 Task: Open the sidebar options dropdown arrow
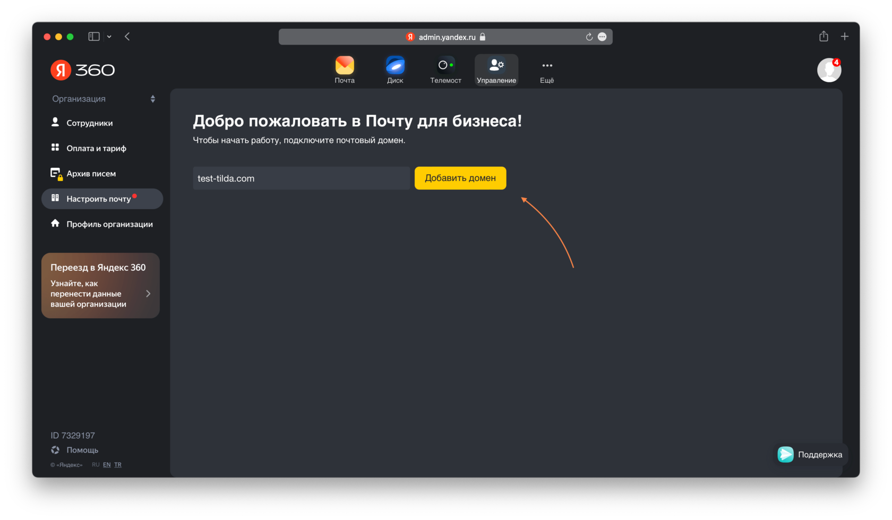click(109, 37)
